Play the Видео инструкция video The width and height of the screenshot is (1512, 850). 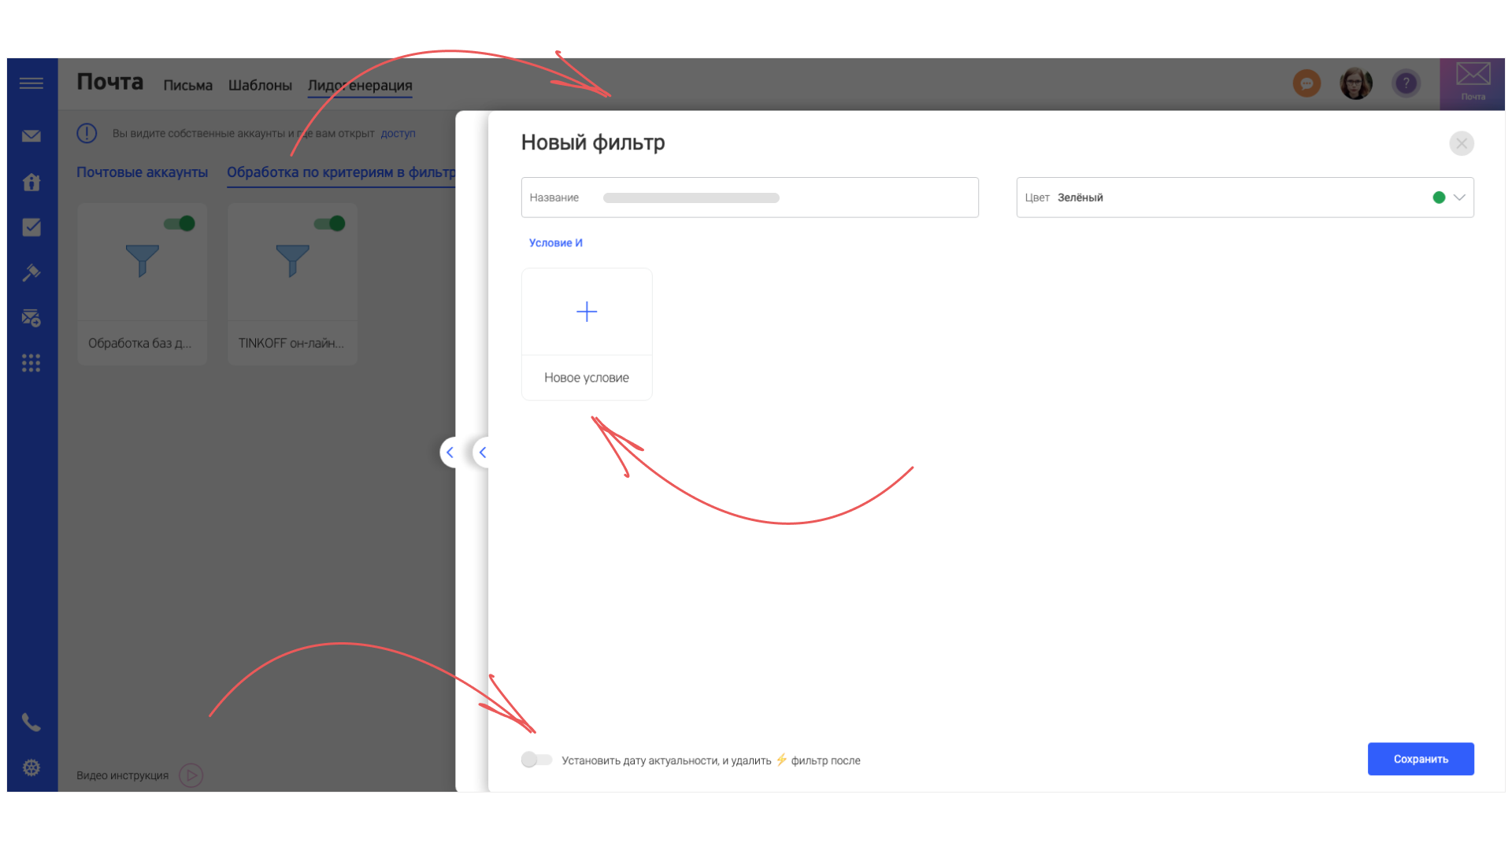click(x=191, y=775)
